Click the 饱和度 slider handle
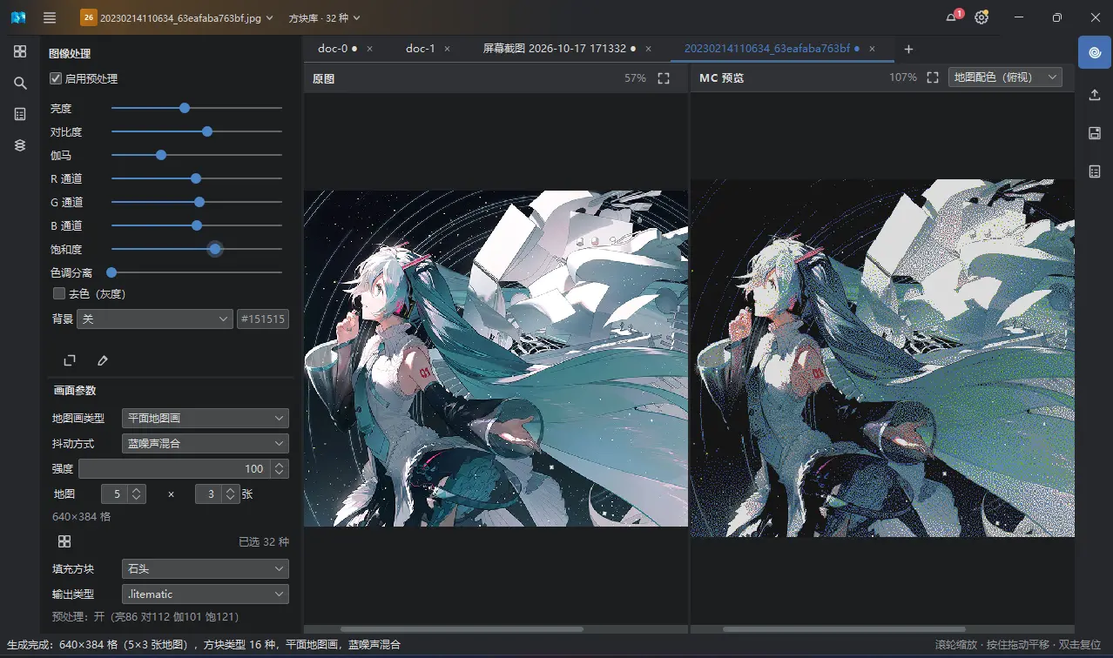 click(215, 249)
